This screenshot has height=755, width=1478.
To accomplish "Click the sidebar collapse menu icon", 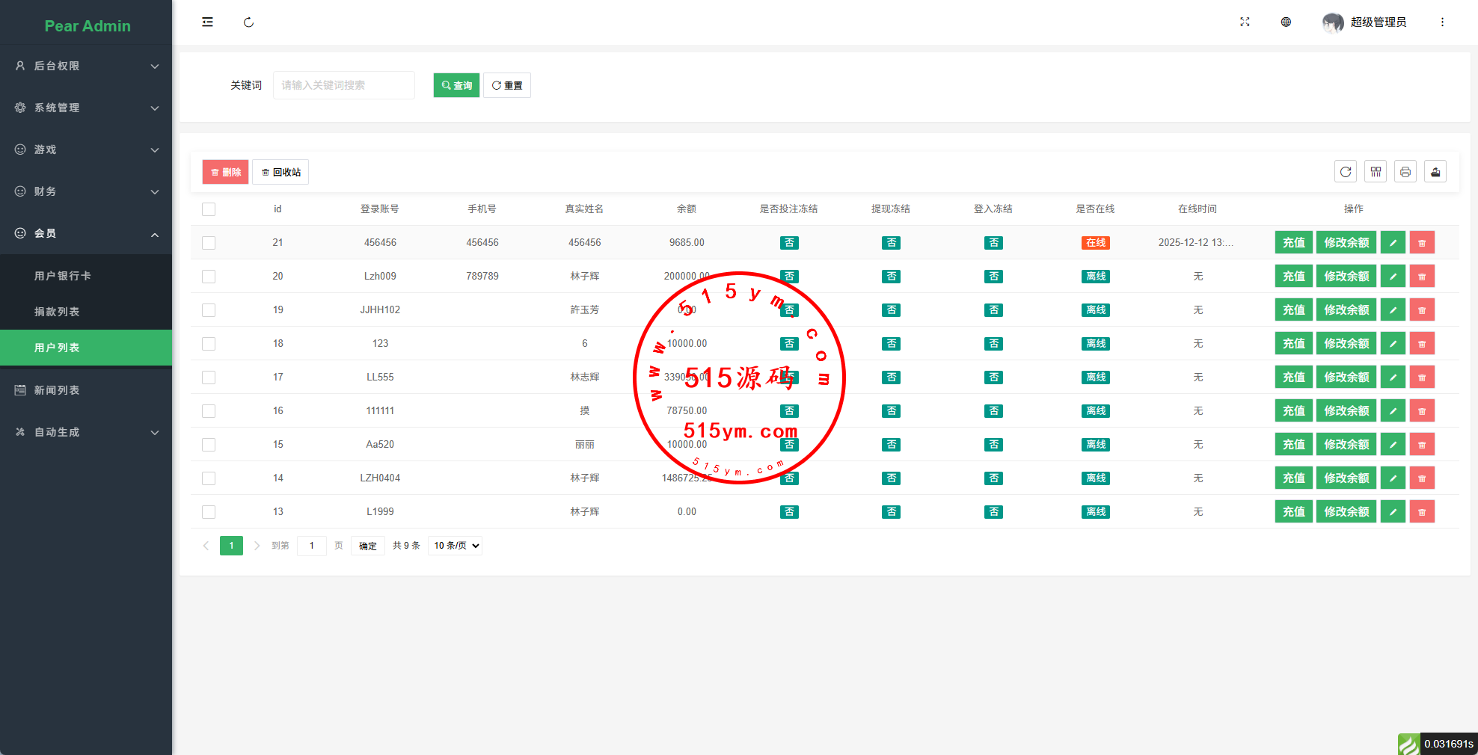I will pyautogui.click(x=207, y=22).
